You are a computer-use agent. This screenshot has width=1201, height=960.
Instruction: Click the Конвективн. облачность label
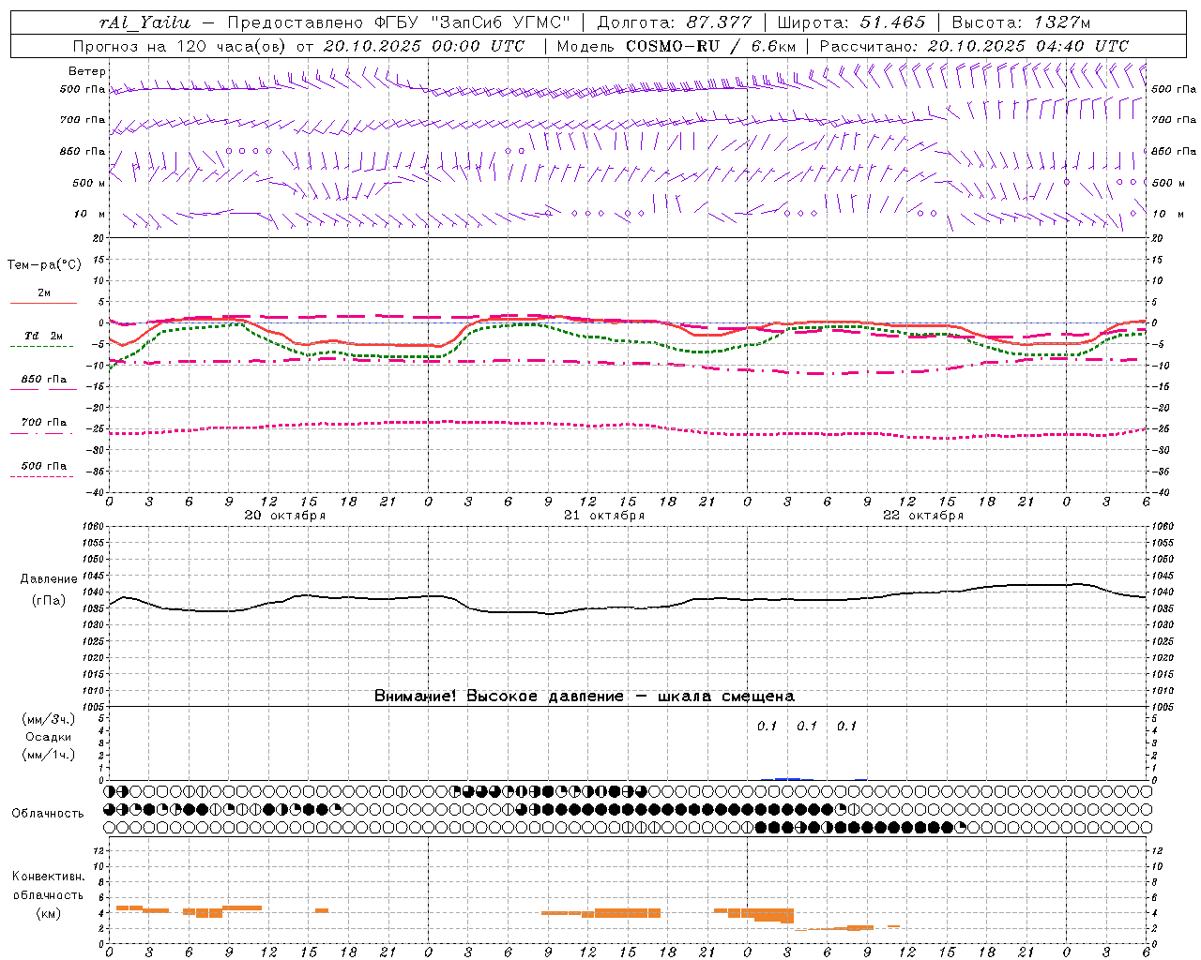[48, 885]
